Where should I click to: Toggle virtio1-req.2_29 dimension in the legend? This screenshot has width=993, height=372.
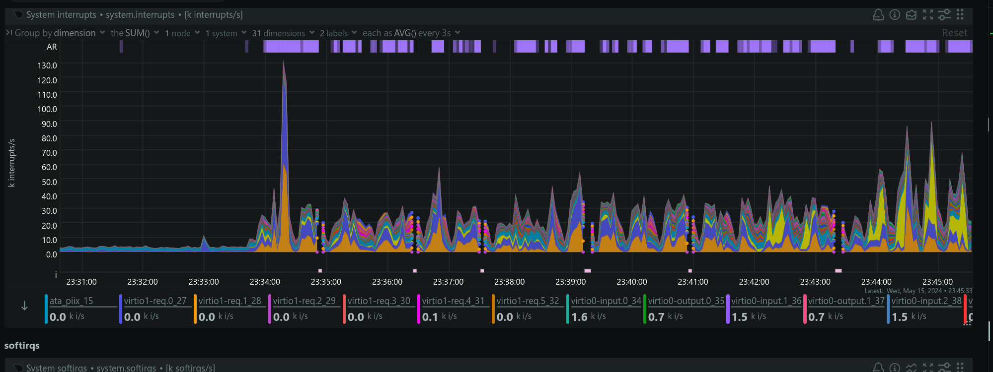point(304,301)
